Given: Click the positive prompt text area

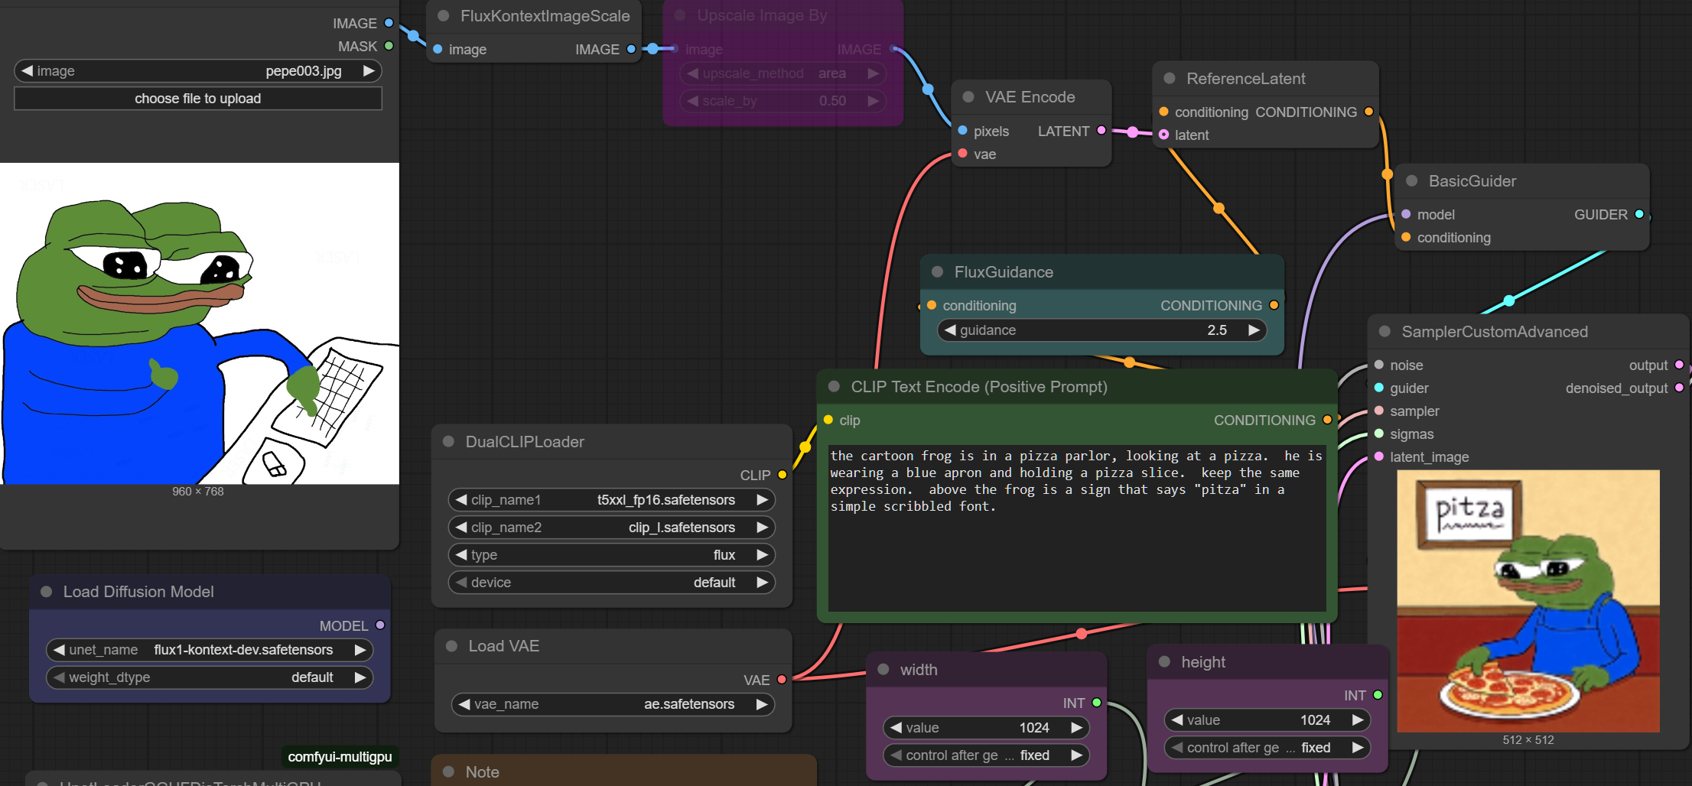Looking at the screenshot, I should click(x=1077, y=528).
